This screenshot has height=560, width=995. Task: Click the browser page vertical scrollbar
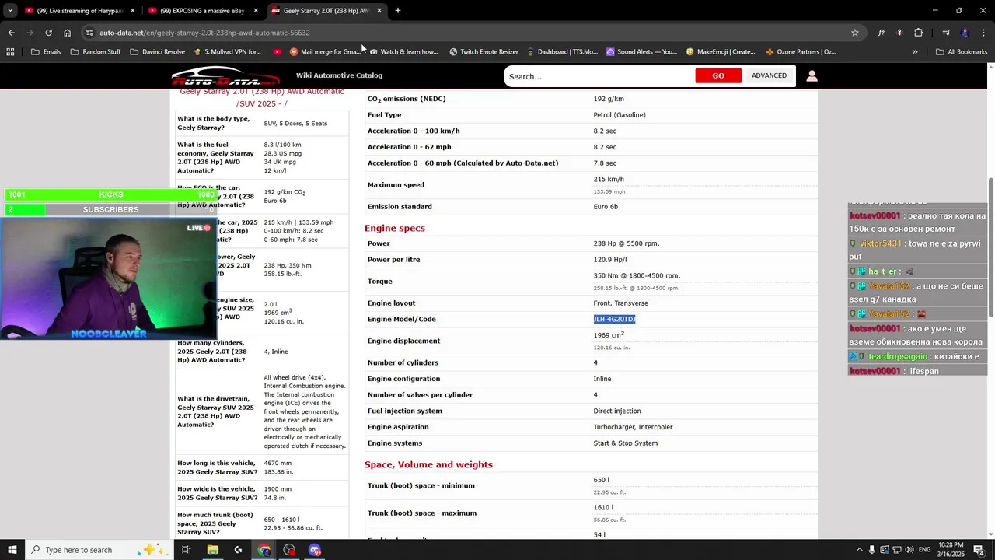click(x=990, y=249)
